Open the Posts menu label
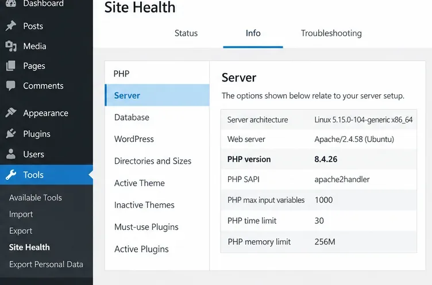Image resolution: width=432 pixels, height=285 pixels. coord(33,26)
